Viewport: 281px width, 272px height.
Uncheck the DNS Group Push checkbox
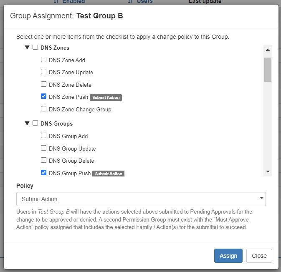[x=44, y=172]
